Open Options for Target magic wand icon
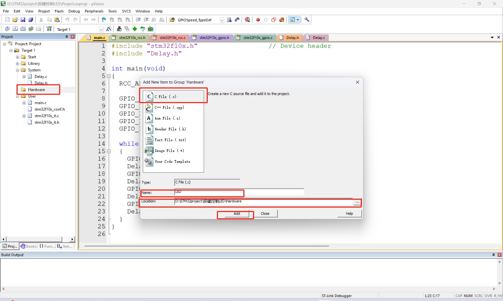Viewport: 503px width, 301px height. [109, 29]
